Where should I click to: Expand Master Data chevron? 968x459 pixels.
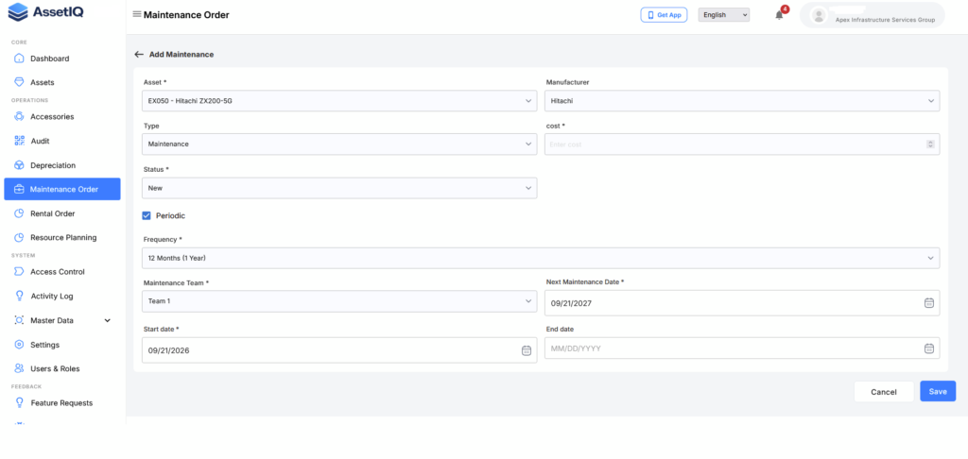(x=108, y=320)
